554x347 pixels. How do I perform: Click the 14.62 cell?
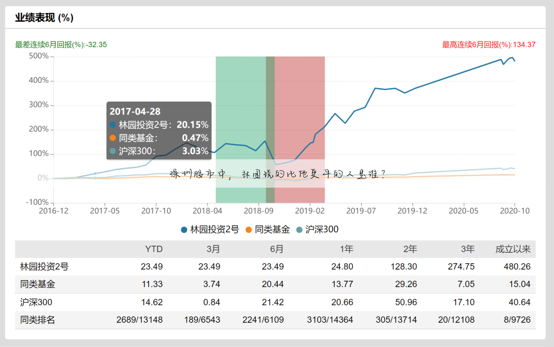tap(152, 302)
